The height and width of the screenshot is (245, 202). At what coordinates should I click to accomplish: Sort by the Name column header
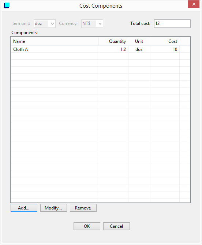(x=55, y=41)
